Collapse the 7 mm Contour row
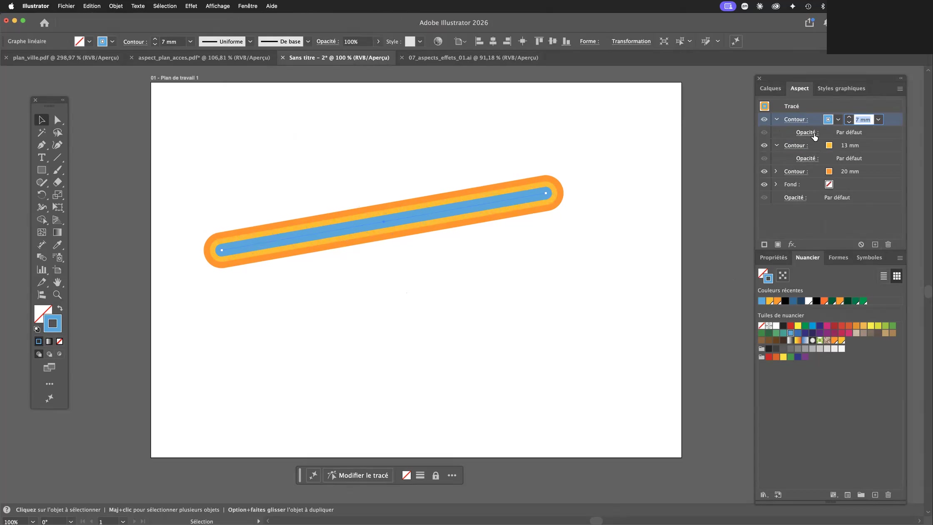Image resolution: width=933 pixels, height=525 pixels. click(x=776, y=119)
